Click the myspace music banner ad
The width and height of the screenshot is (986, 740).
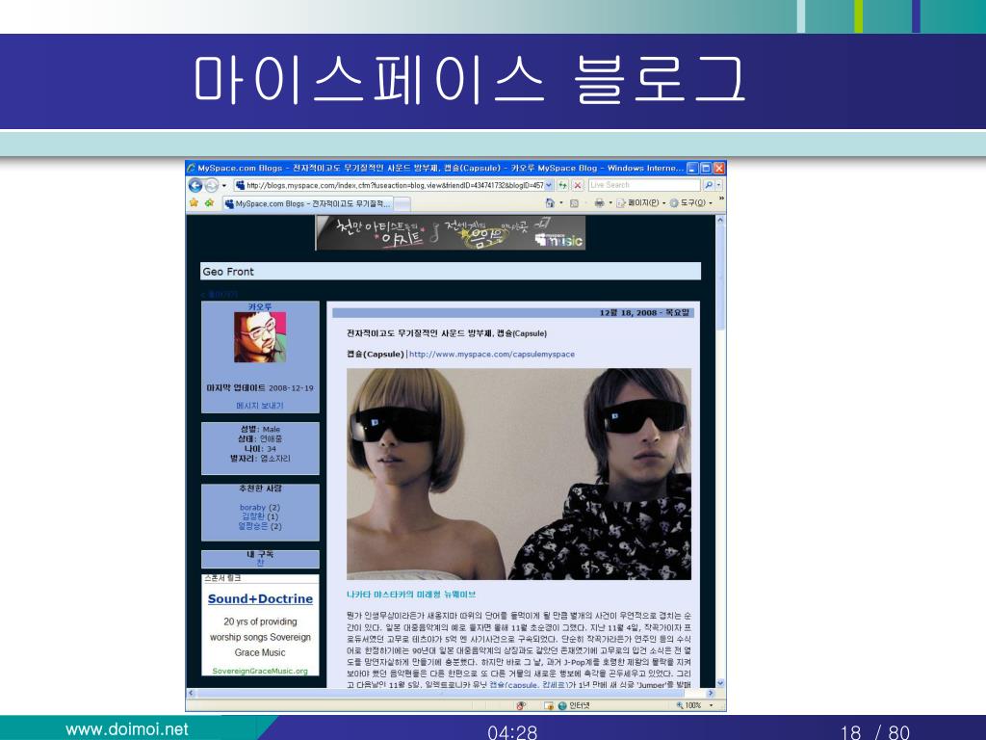[451, 233]
